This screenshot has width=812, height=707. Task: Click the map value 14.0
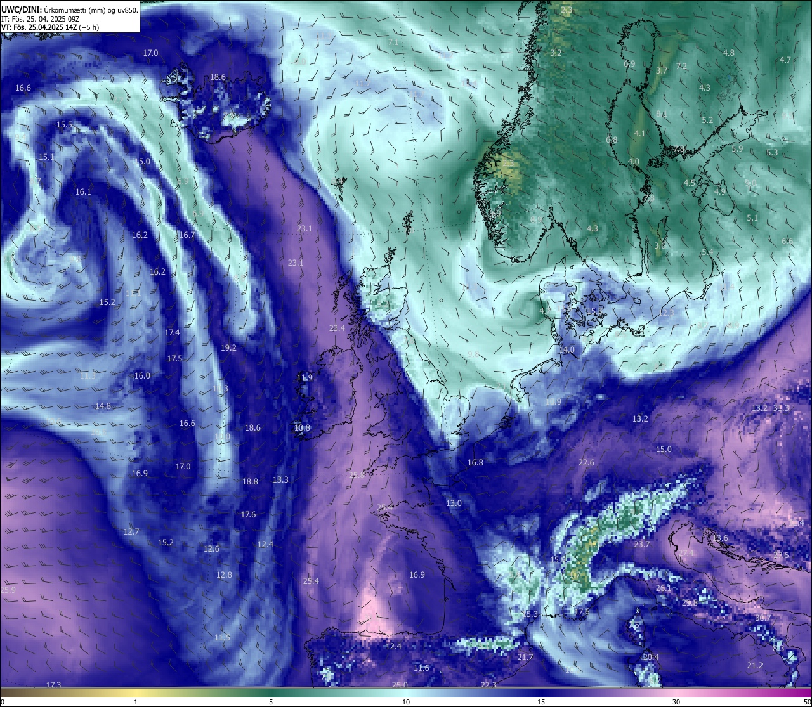pyautogui.click(x=566, y=350)
